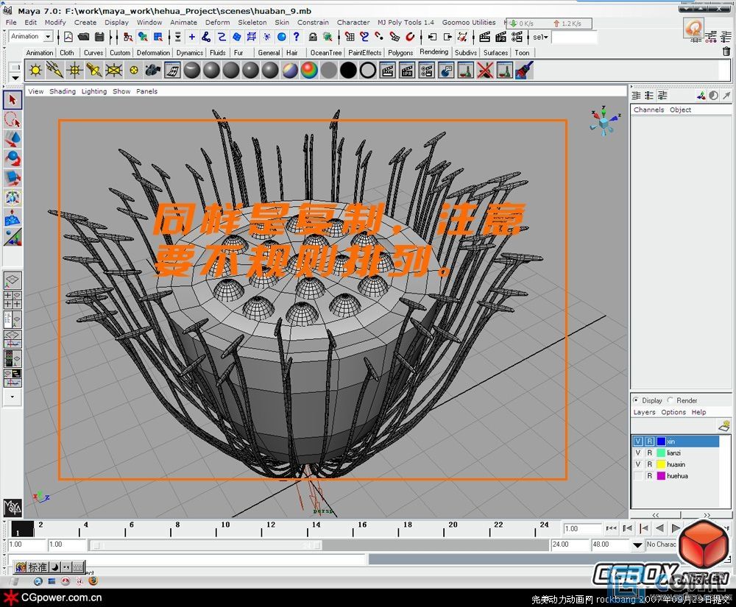Click the layer scroll right >> button
Viewport: 736px width, 607px height.
(x=707, y=514)
